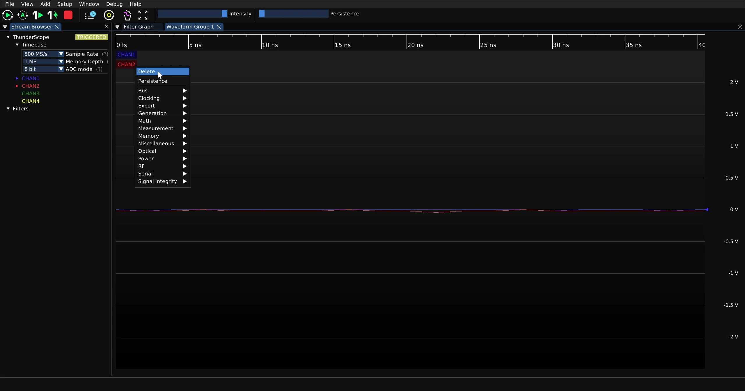This screenshot has width=745, height=391.
Task: Click the TRIGGERED status badge
Action: pos(92,37)
